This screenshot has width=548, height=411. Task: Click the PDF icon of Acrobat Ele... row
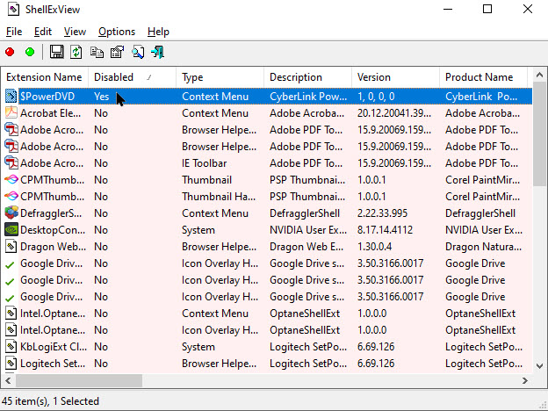11,112
